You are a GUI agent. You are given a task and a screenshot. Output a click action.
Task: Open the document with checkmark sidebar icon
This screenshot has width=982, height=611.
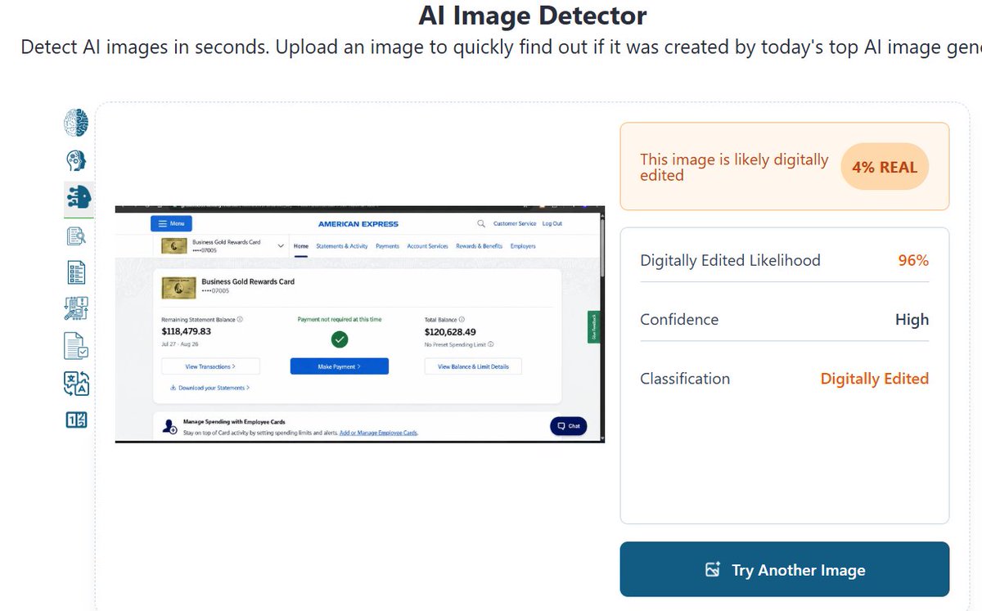point(76,346)
